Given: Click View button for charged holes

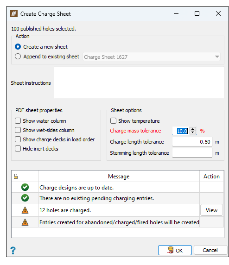Looking at the screenshot, I should point(211,210).
